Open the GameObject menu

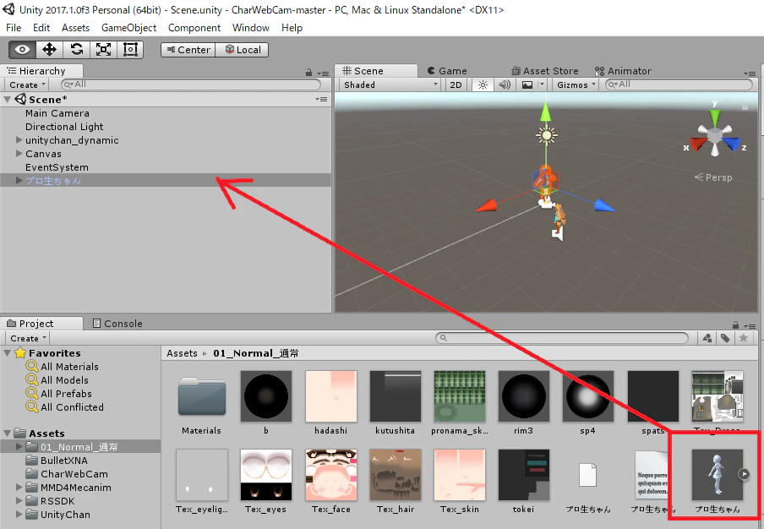click(x=128, y=28)
